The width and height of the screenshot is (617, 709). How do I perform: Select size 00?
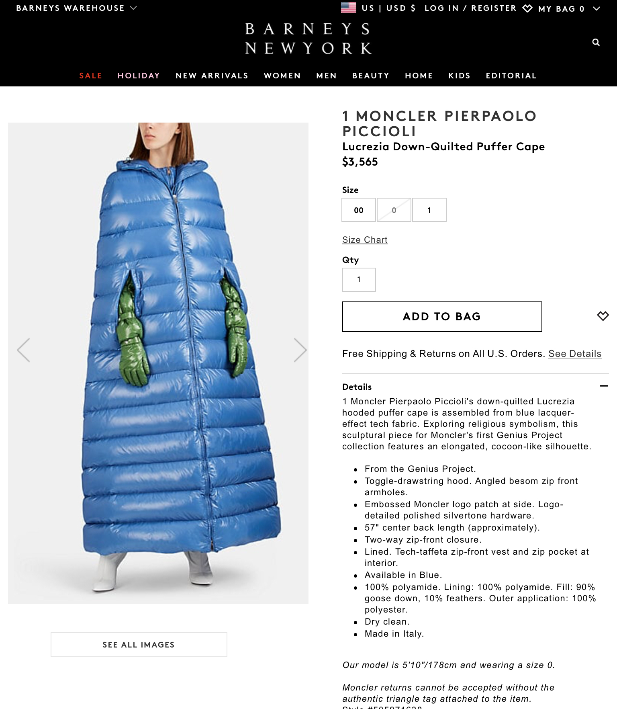359,210
